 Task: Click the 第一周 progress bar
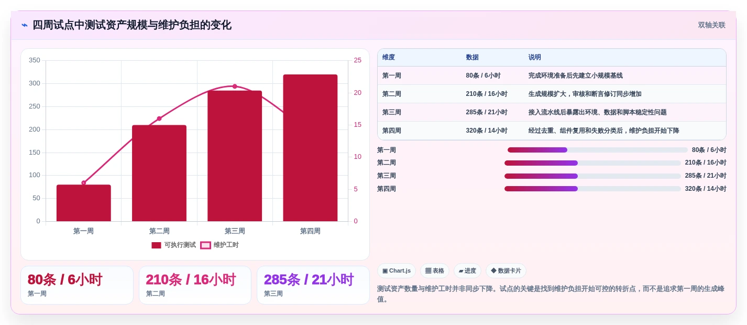tap(597, 150)
